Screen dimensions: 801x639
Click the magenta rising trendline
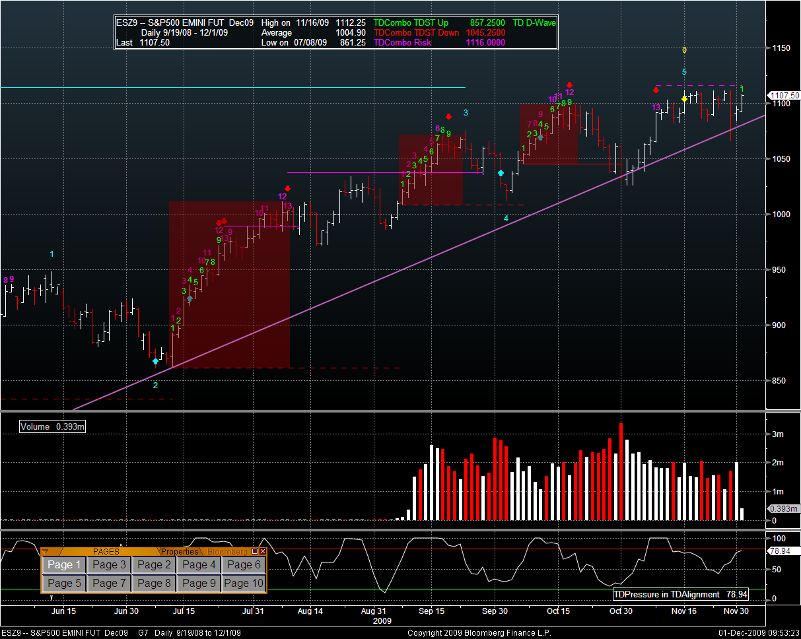pos(396,272)
